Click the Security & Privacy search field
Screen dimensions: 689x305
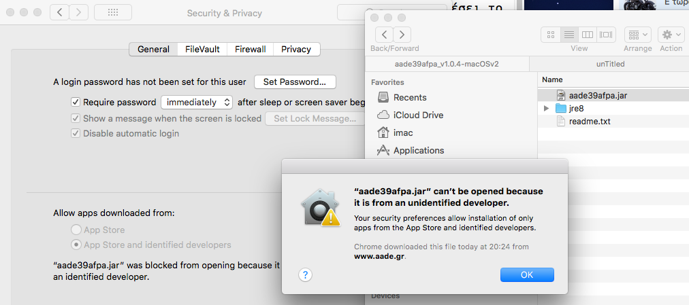(x=392, y=12)
